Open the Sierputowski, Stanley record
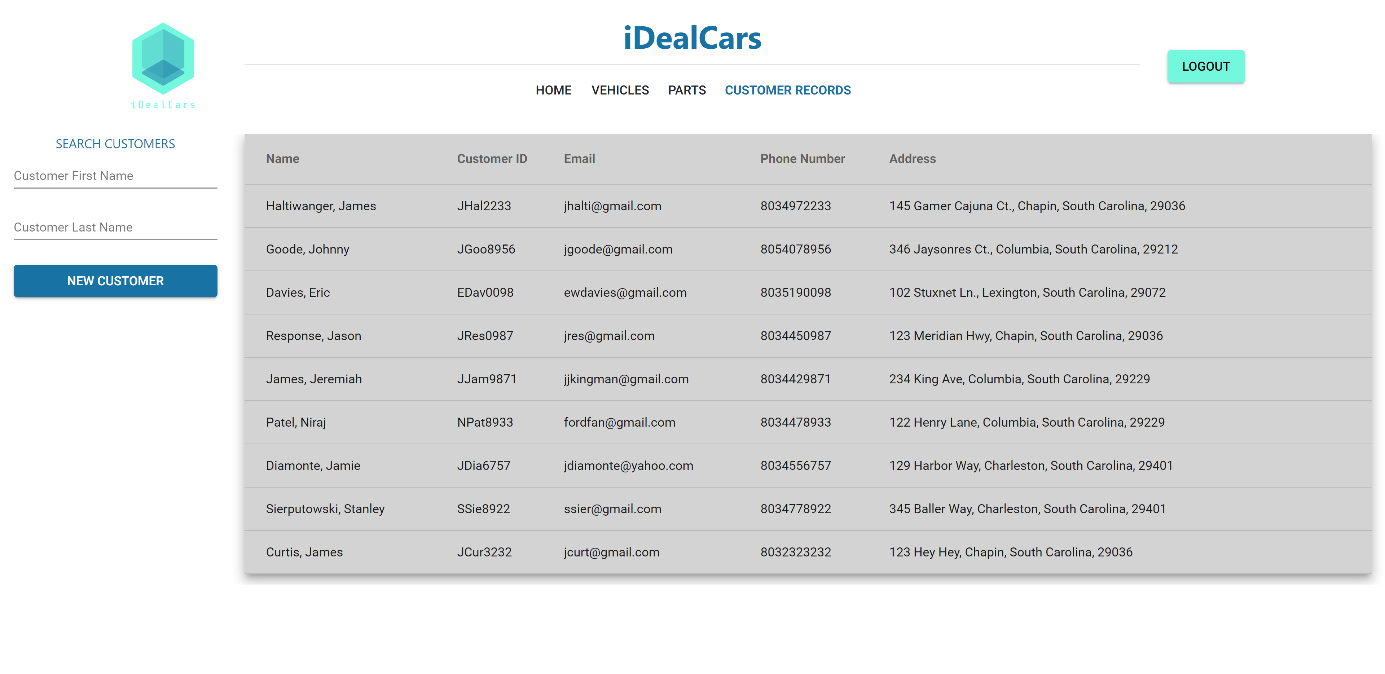The image size is (1385, 674). pos(808,509)
